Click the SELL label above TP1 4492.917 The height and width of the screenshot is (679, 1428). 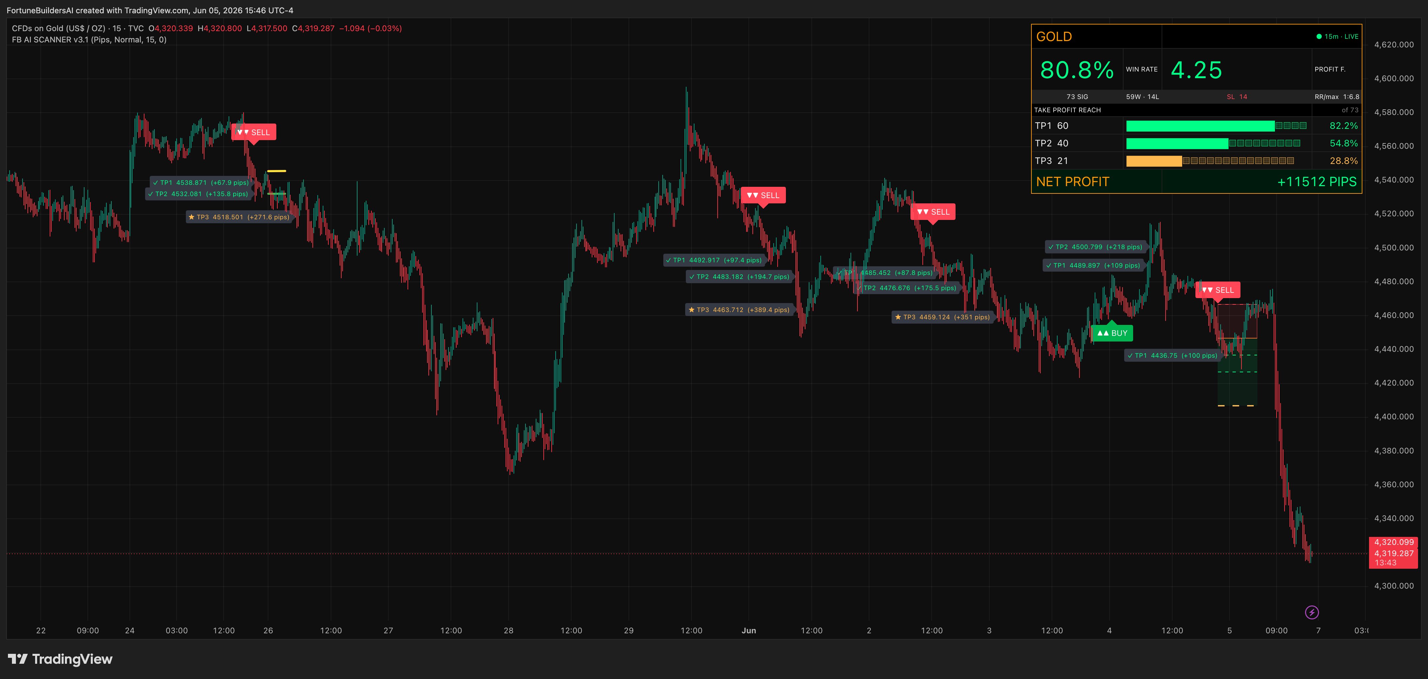point(763,196)
